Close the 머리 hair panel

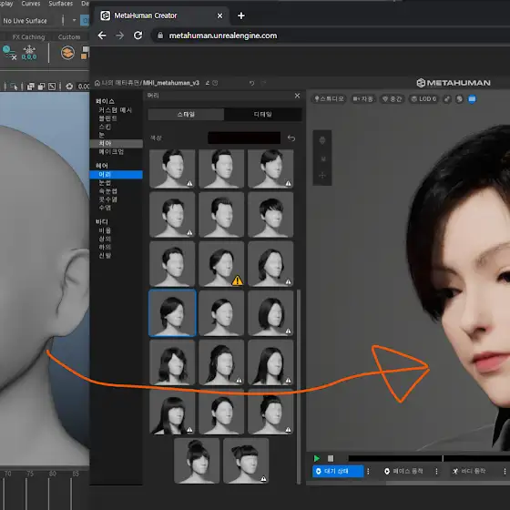tap(297, 96)
